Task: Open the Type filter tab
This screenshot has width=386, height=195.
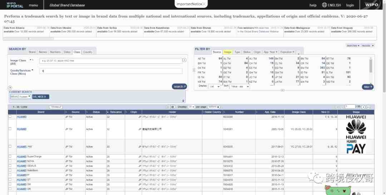Action: click(237, 52)
